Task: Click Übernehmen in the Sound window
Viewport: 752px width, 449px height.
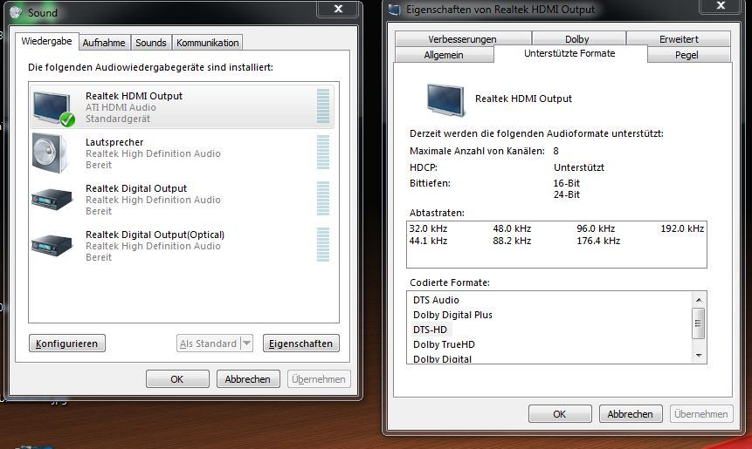Action: click(319, 379)
